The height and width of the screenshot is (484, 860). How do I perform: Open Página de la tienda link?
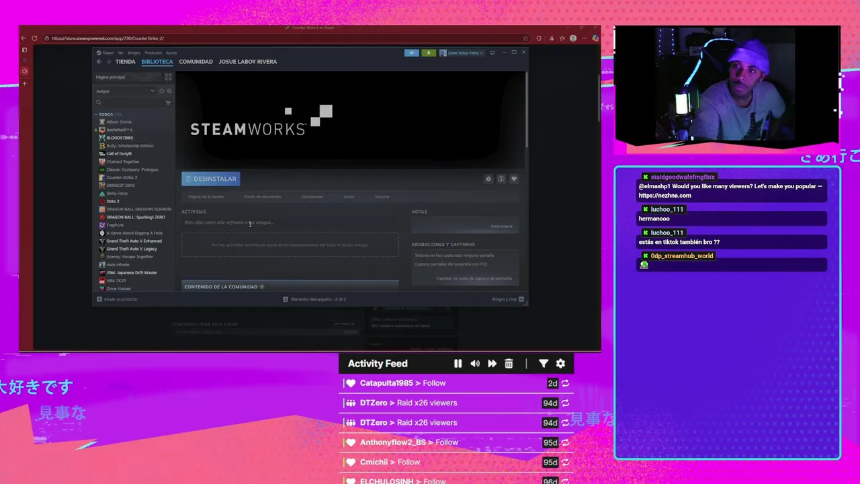coord(206,197)
